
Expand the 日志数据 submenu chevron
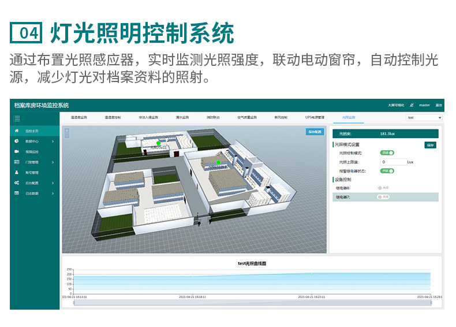click(53, 194)
